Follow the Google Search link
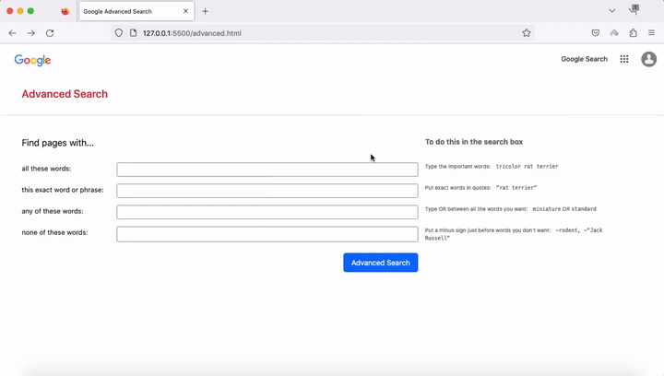This screenshot has width=664, height=376. [585, 59]
